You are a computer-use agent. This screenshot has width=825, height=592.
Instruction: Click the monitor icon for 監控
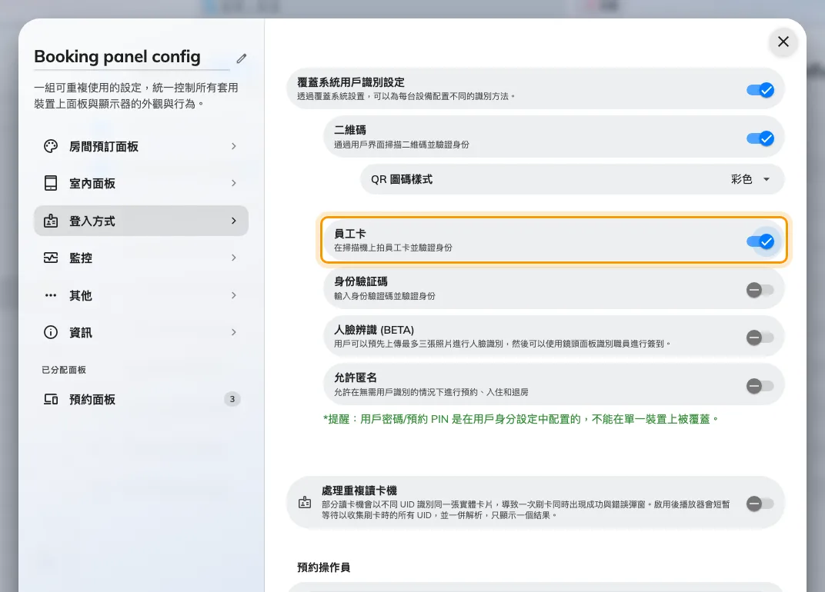[x=51, y=258]
